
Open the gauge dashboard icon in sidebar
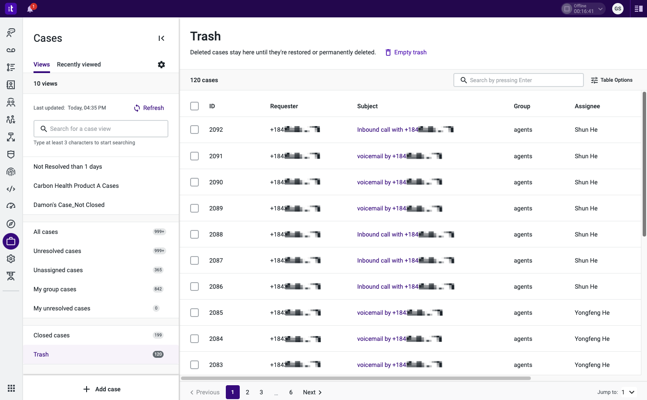pos(11,207)
